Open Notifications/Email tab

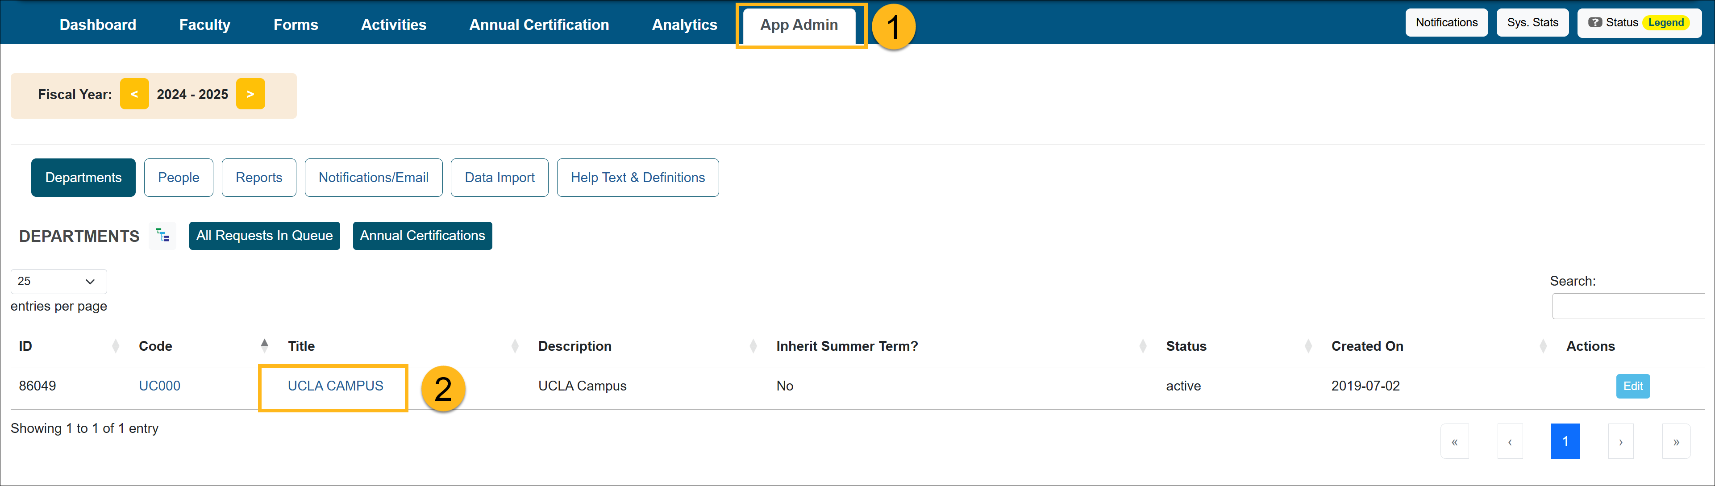pyautogui.click(x=374, y=176)
